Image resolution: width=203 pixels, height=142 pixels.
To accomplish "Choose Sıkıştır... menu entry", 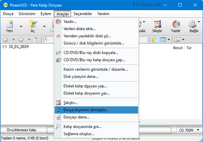I will tap(96, 103).
